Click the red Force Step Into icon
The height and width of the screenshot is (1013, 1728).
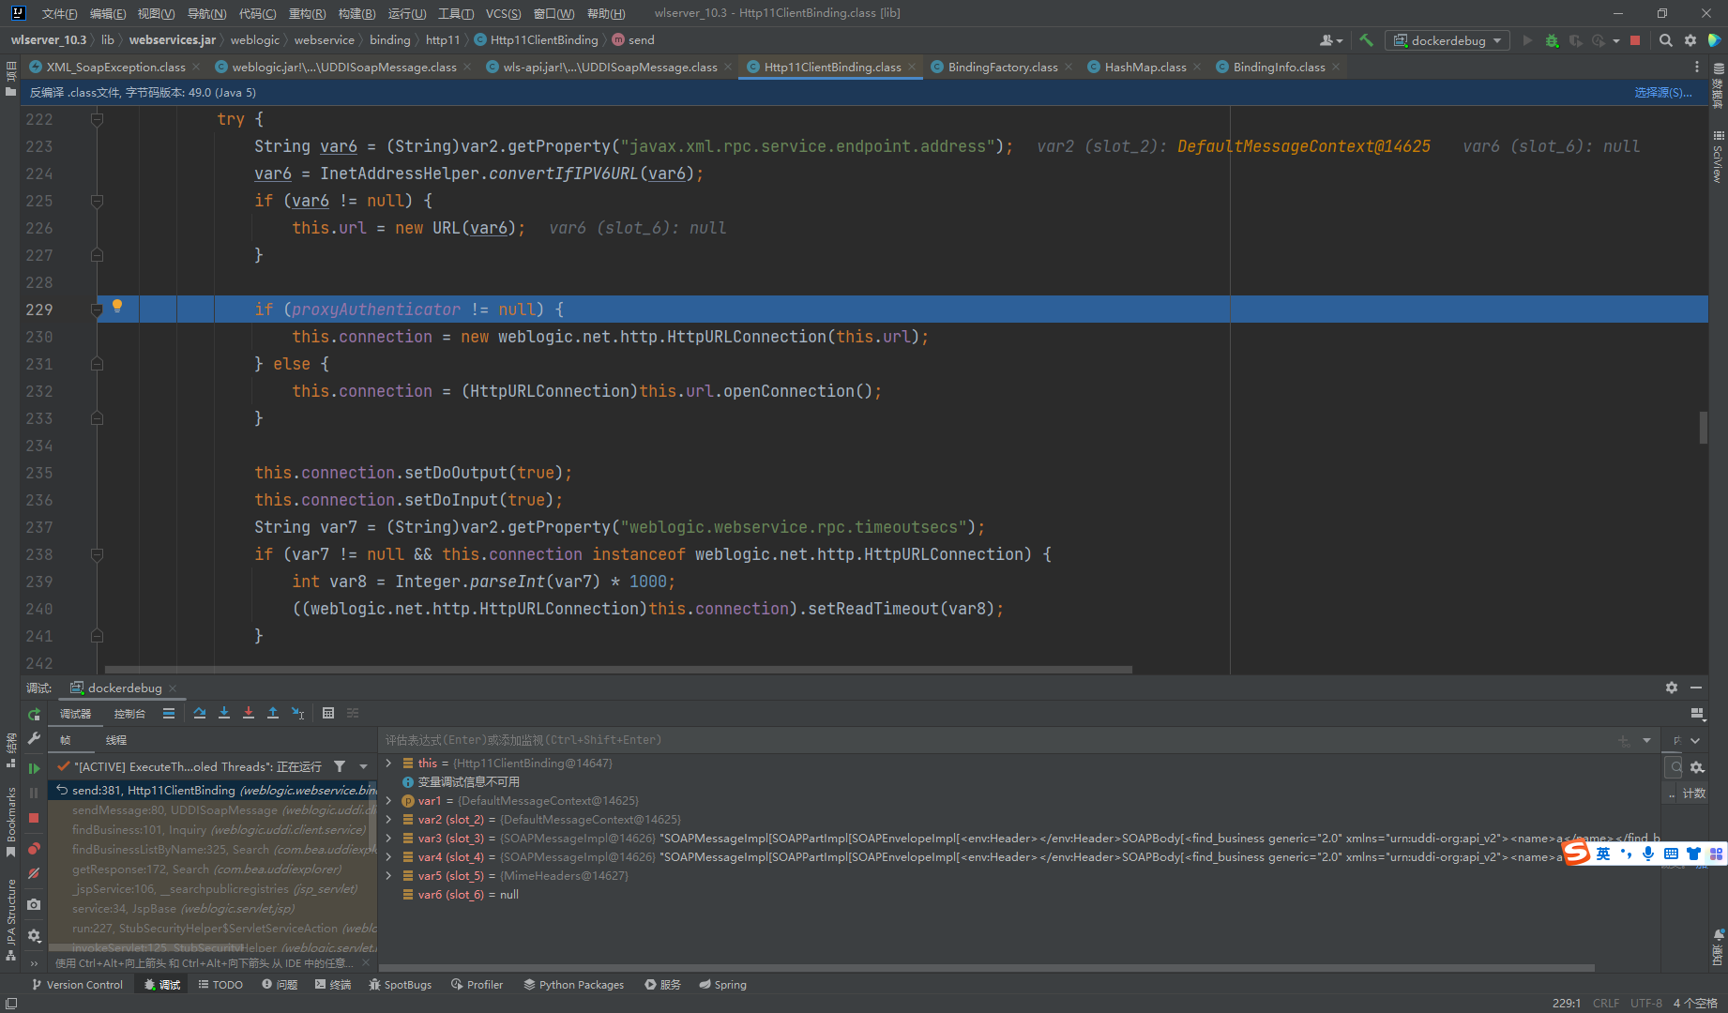click(x=249, y=713)
